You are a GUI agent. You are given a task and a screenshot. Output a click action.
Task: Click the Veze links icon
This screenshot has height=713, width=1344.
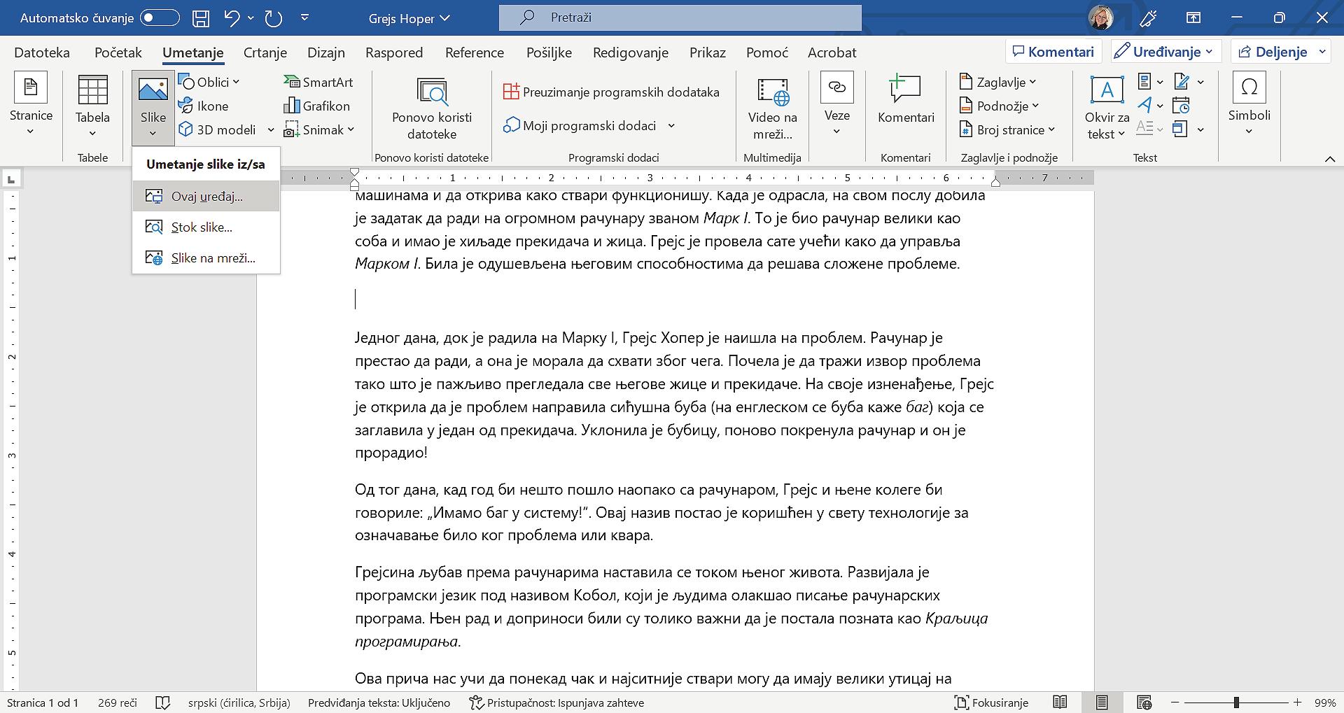836,87
